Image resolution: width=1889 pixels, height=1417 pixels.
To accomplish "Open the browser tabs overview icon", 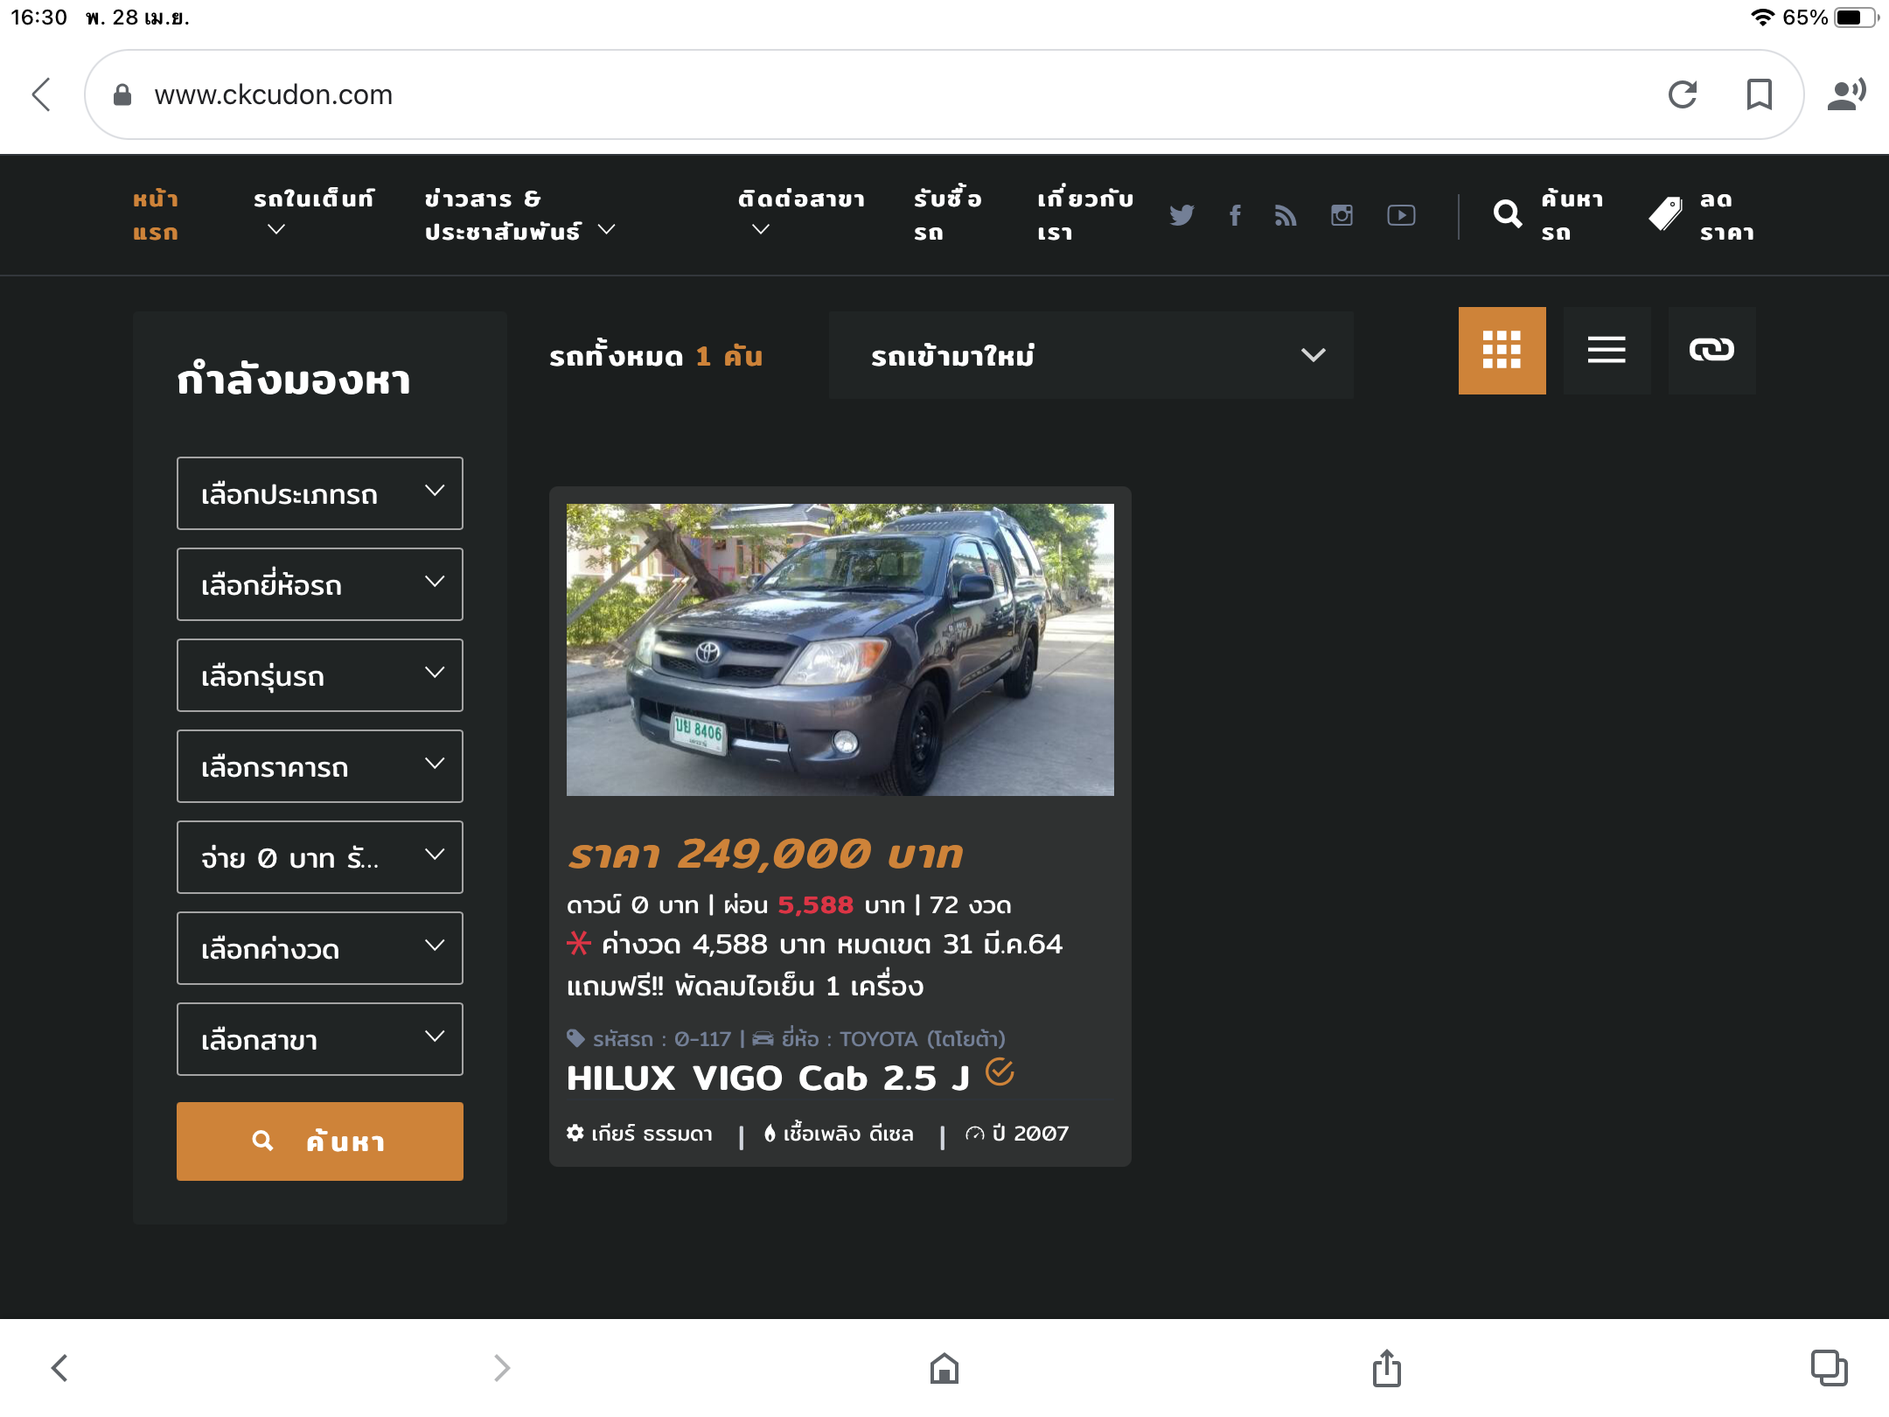I will 1829,1368.
